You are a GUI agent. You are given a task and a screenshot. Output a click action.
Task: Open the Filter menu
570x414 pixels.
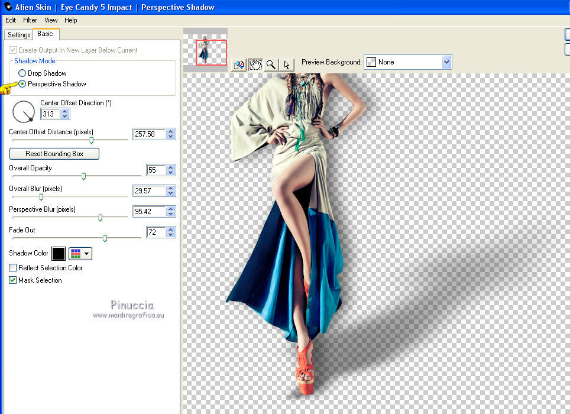pos(30,20)
